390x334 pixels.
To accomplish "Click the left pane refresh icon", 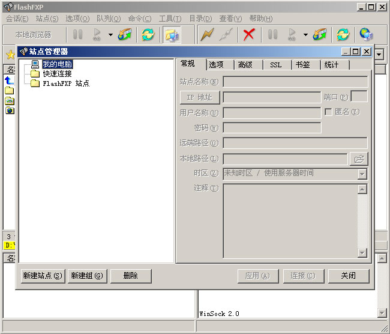I will tap(148, 34).
